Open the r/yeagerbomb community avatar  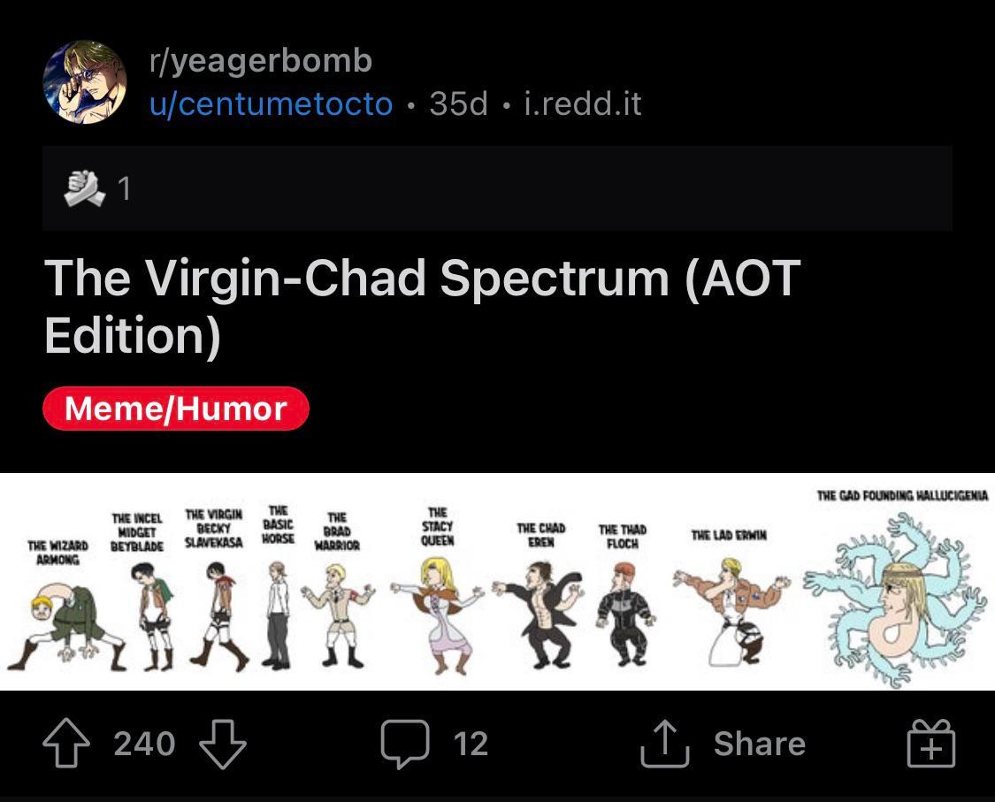point(85,81)
